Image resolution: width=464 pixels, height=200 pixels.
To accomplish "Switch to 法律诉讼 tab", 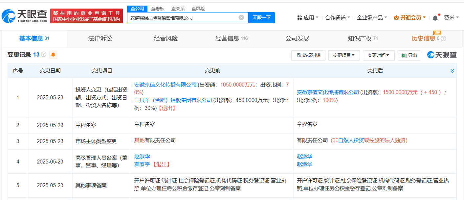I will (x=100, y=38).
